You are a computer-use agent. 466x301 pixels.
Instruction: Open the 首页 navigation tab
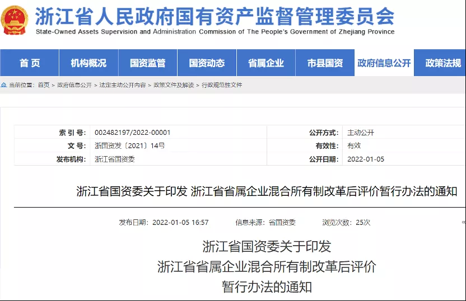[x=30, y=63]
